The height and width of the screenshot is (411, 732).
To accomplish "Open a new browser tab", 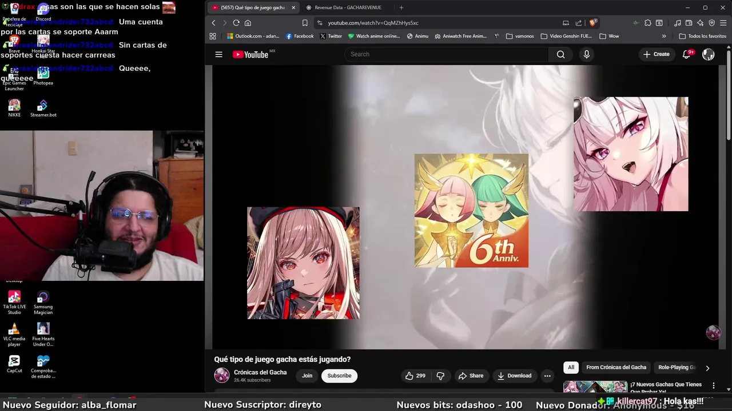I will 401,7.
